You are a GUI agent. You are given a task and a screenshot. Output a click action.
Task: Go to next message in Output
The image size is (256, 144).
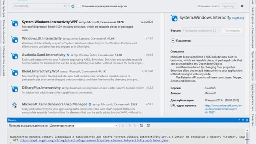(135, 126)
